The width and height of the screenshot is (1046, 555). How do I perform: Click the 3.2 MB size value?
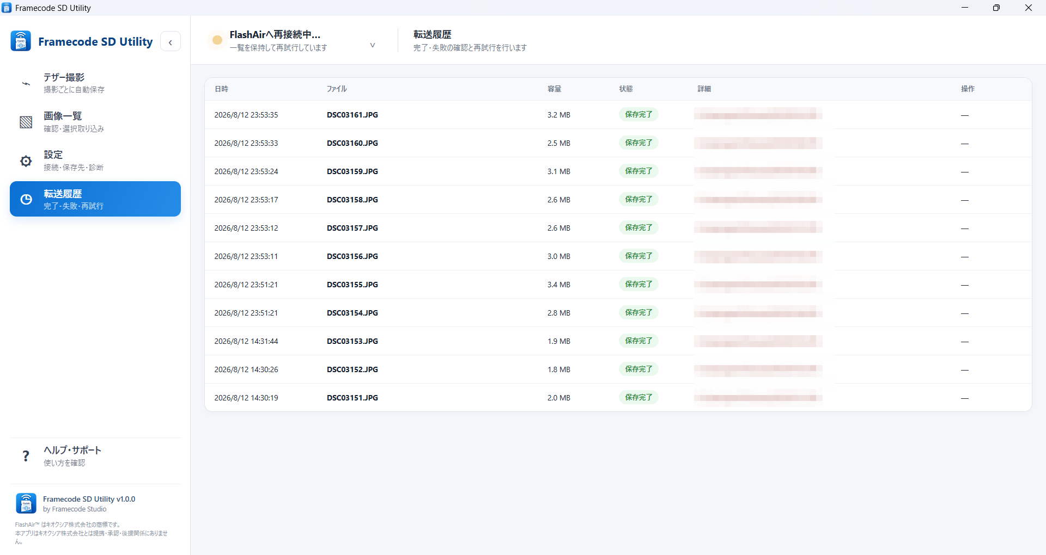tap(559, 115)
